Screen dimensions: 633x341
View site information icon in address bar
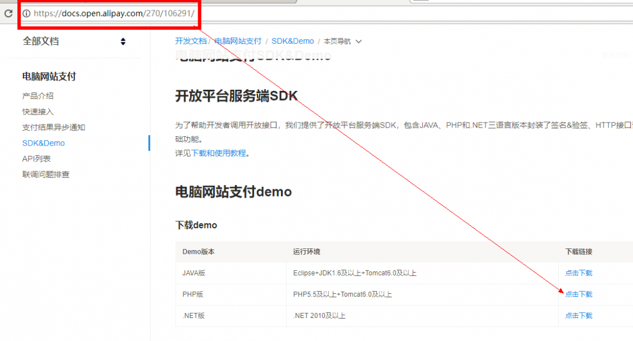point(26,13)
